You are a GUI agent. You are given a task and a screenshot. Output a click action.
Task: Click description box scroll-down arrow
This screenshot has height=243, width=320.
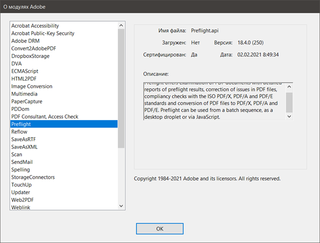[289, 116]
